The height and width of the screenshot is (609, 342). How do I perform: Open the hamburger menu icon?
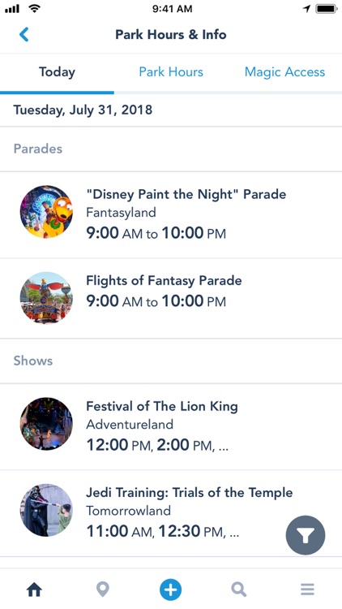pos(307,590)
